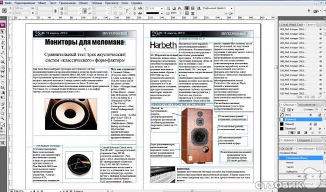Open the shear angle dropdown
Viewport: 326px width, 192px height.
[108, 13]
